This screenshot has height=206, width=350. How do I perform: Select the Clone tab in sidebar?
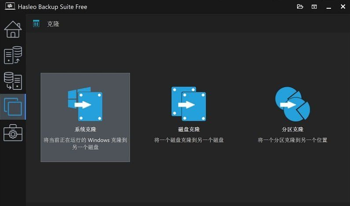click(x=13, y=107)
